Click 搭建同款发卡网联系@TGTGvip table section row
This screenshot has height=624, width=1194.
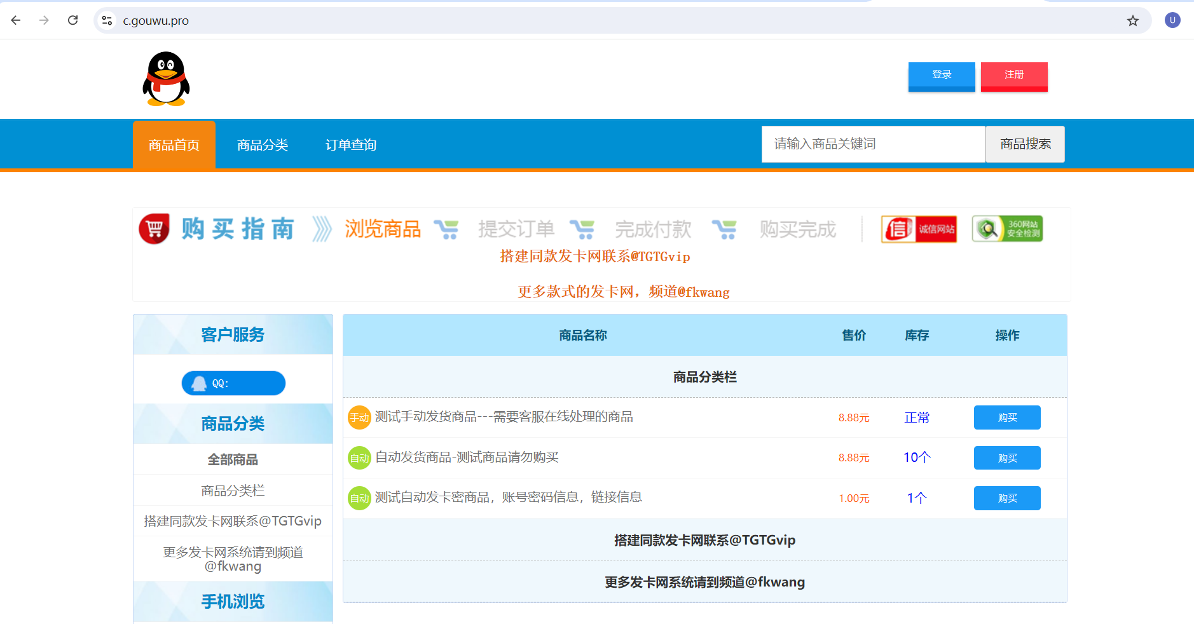coord(705,540)
